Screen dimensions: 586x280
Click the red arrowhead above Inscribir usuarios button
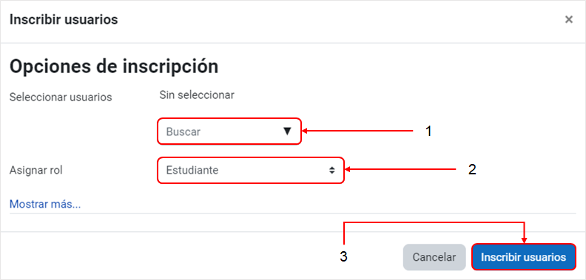(x=525, y=241)
